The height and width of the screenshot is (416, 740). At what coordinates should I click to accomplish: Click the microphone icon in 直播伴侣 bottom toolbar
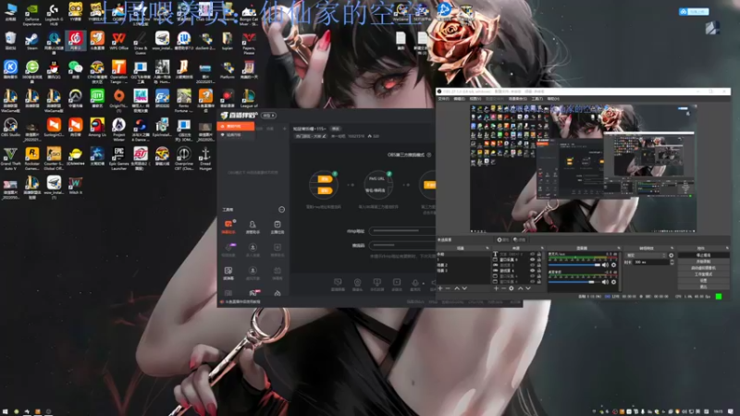(x=414, y=284)
